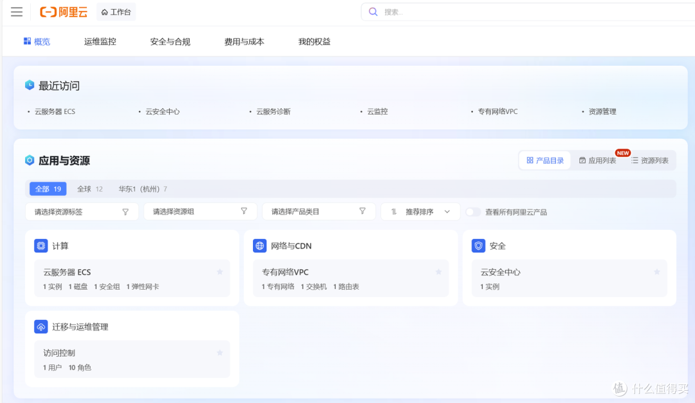The height and width of the screenshot is (403, 695).
Task: Click '1 弹性网卡' under ECS
Action: 143,287
